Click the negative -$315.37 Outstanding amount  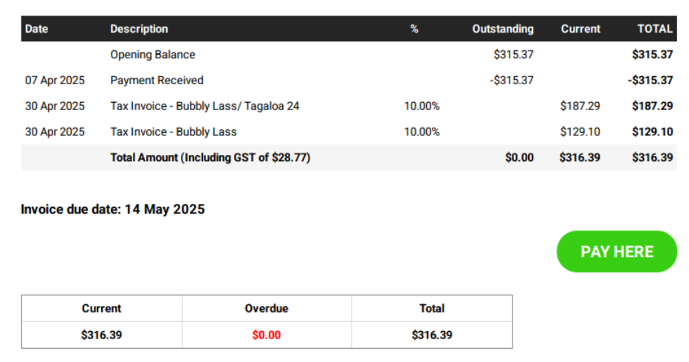point(511,81)
